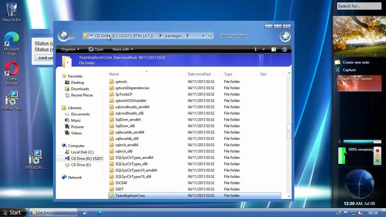Click the chevron after CD Drive breadcrumb
Viewport: 386px width, 217px height.
160,36
